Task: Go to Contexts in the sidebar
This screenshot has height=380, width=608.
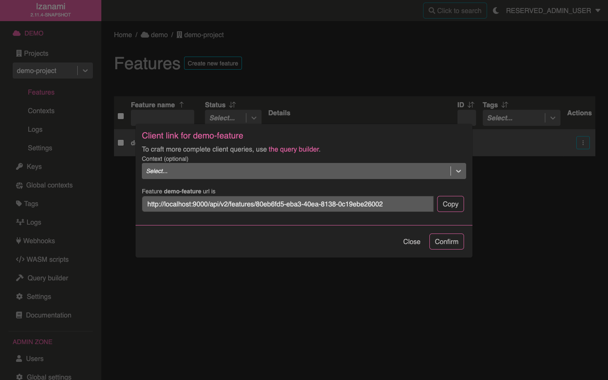Action: [41, 111]
